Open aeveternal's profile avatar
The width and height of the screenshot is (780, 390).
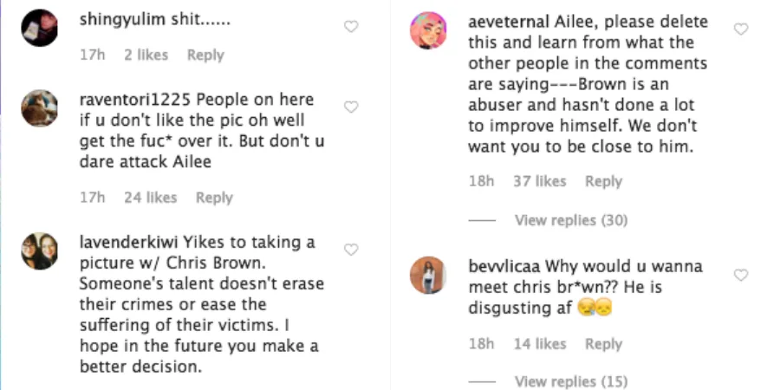[x=428, y=31]
